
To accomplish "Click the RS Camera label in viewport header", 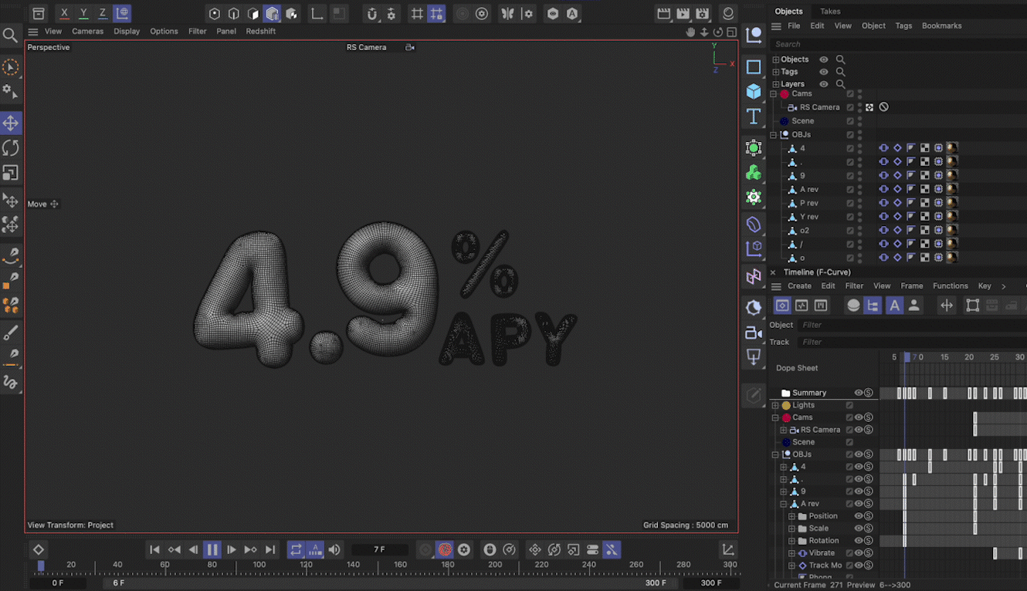I will (x=366, y=47).
